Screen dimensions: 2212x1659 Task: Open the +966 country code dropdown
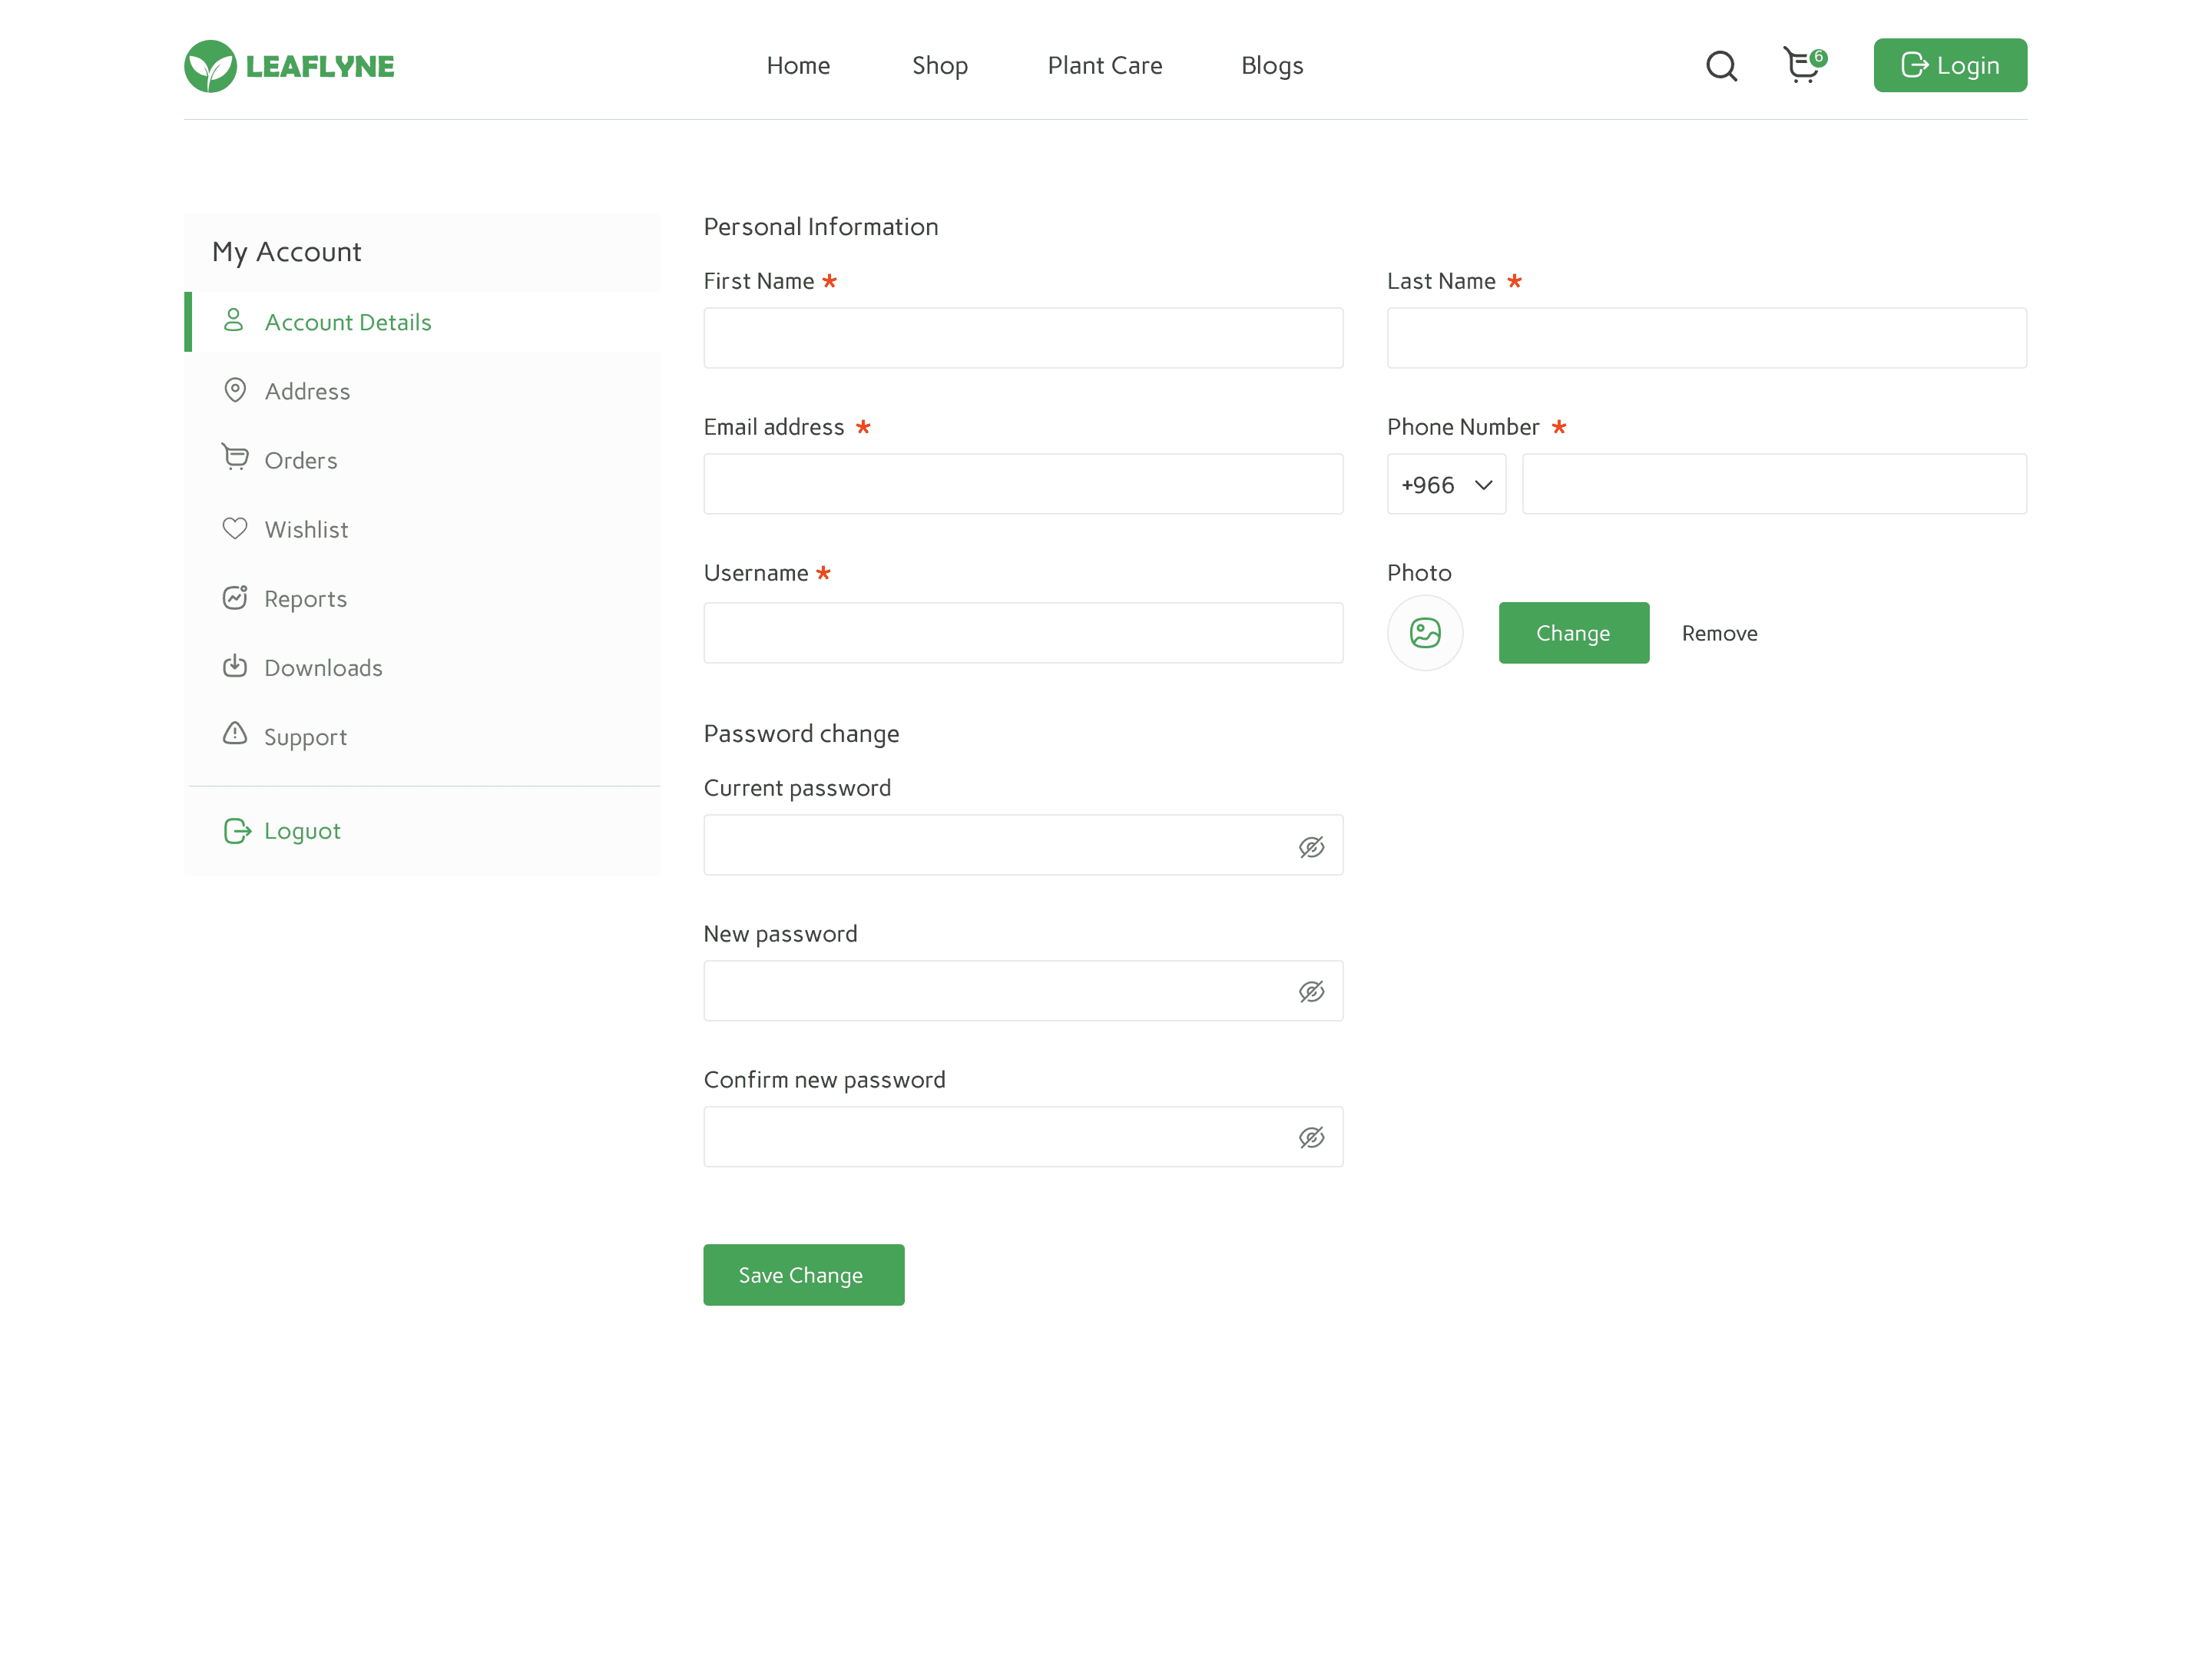[x=1446, y=485]
